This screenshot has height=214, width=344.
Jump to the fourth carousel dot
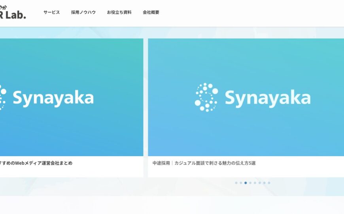[250, 183]
